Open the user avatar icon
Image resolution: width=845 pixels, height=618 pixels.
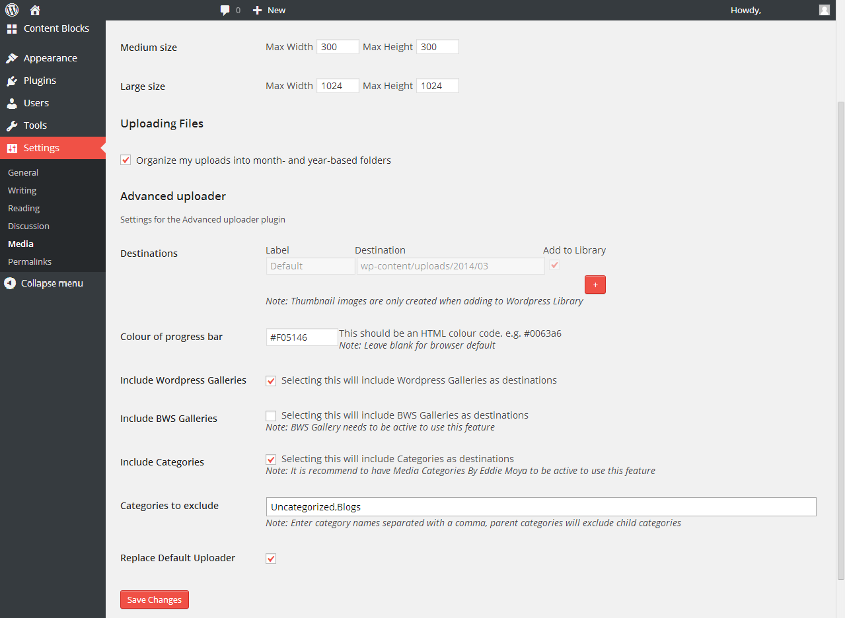click(824, 10)
